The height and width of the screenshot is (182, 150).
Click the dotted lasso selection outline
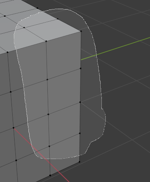click(99, 79)
